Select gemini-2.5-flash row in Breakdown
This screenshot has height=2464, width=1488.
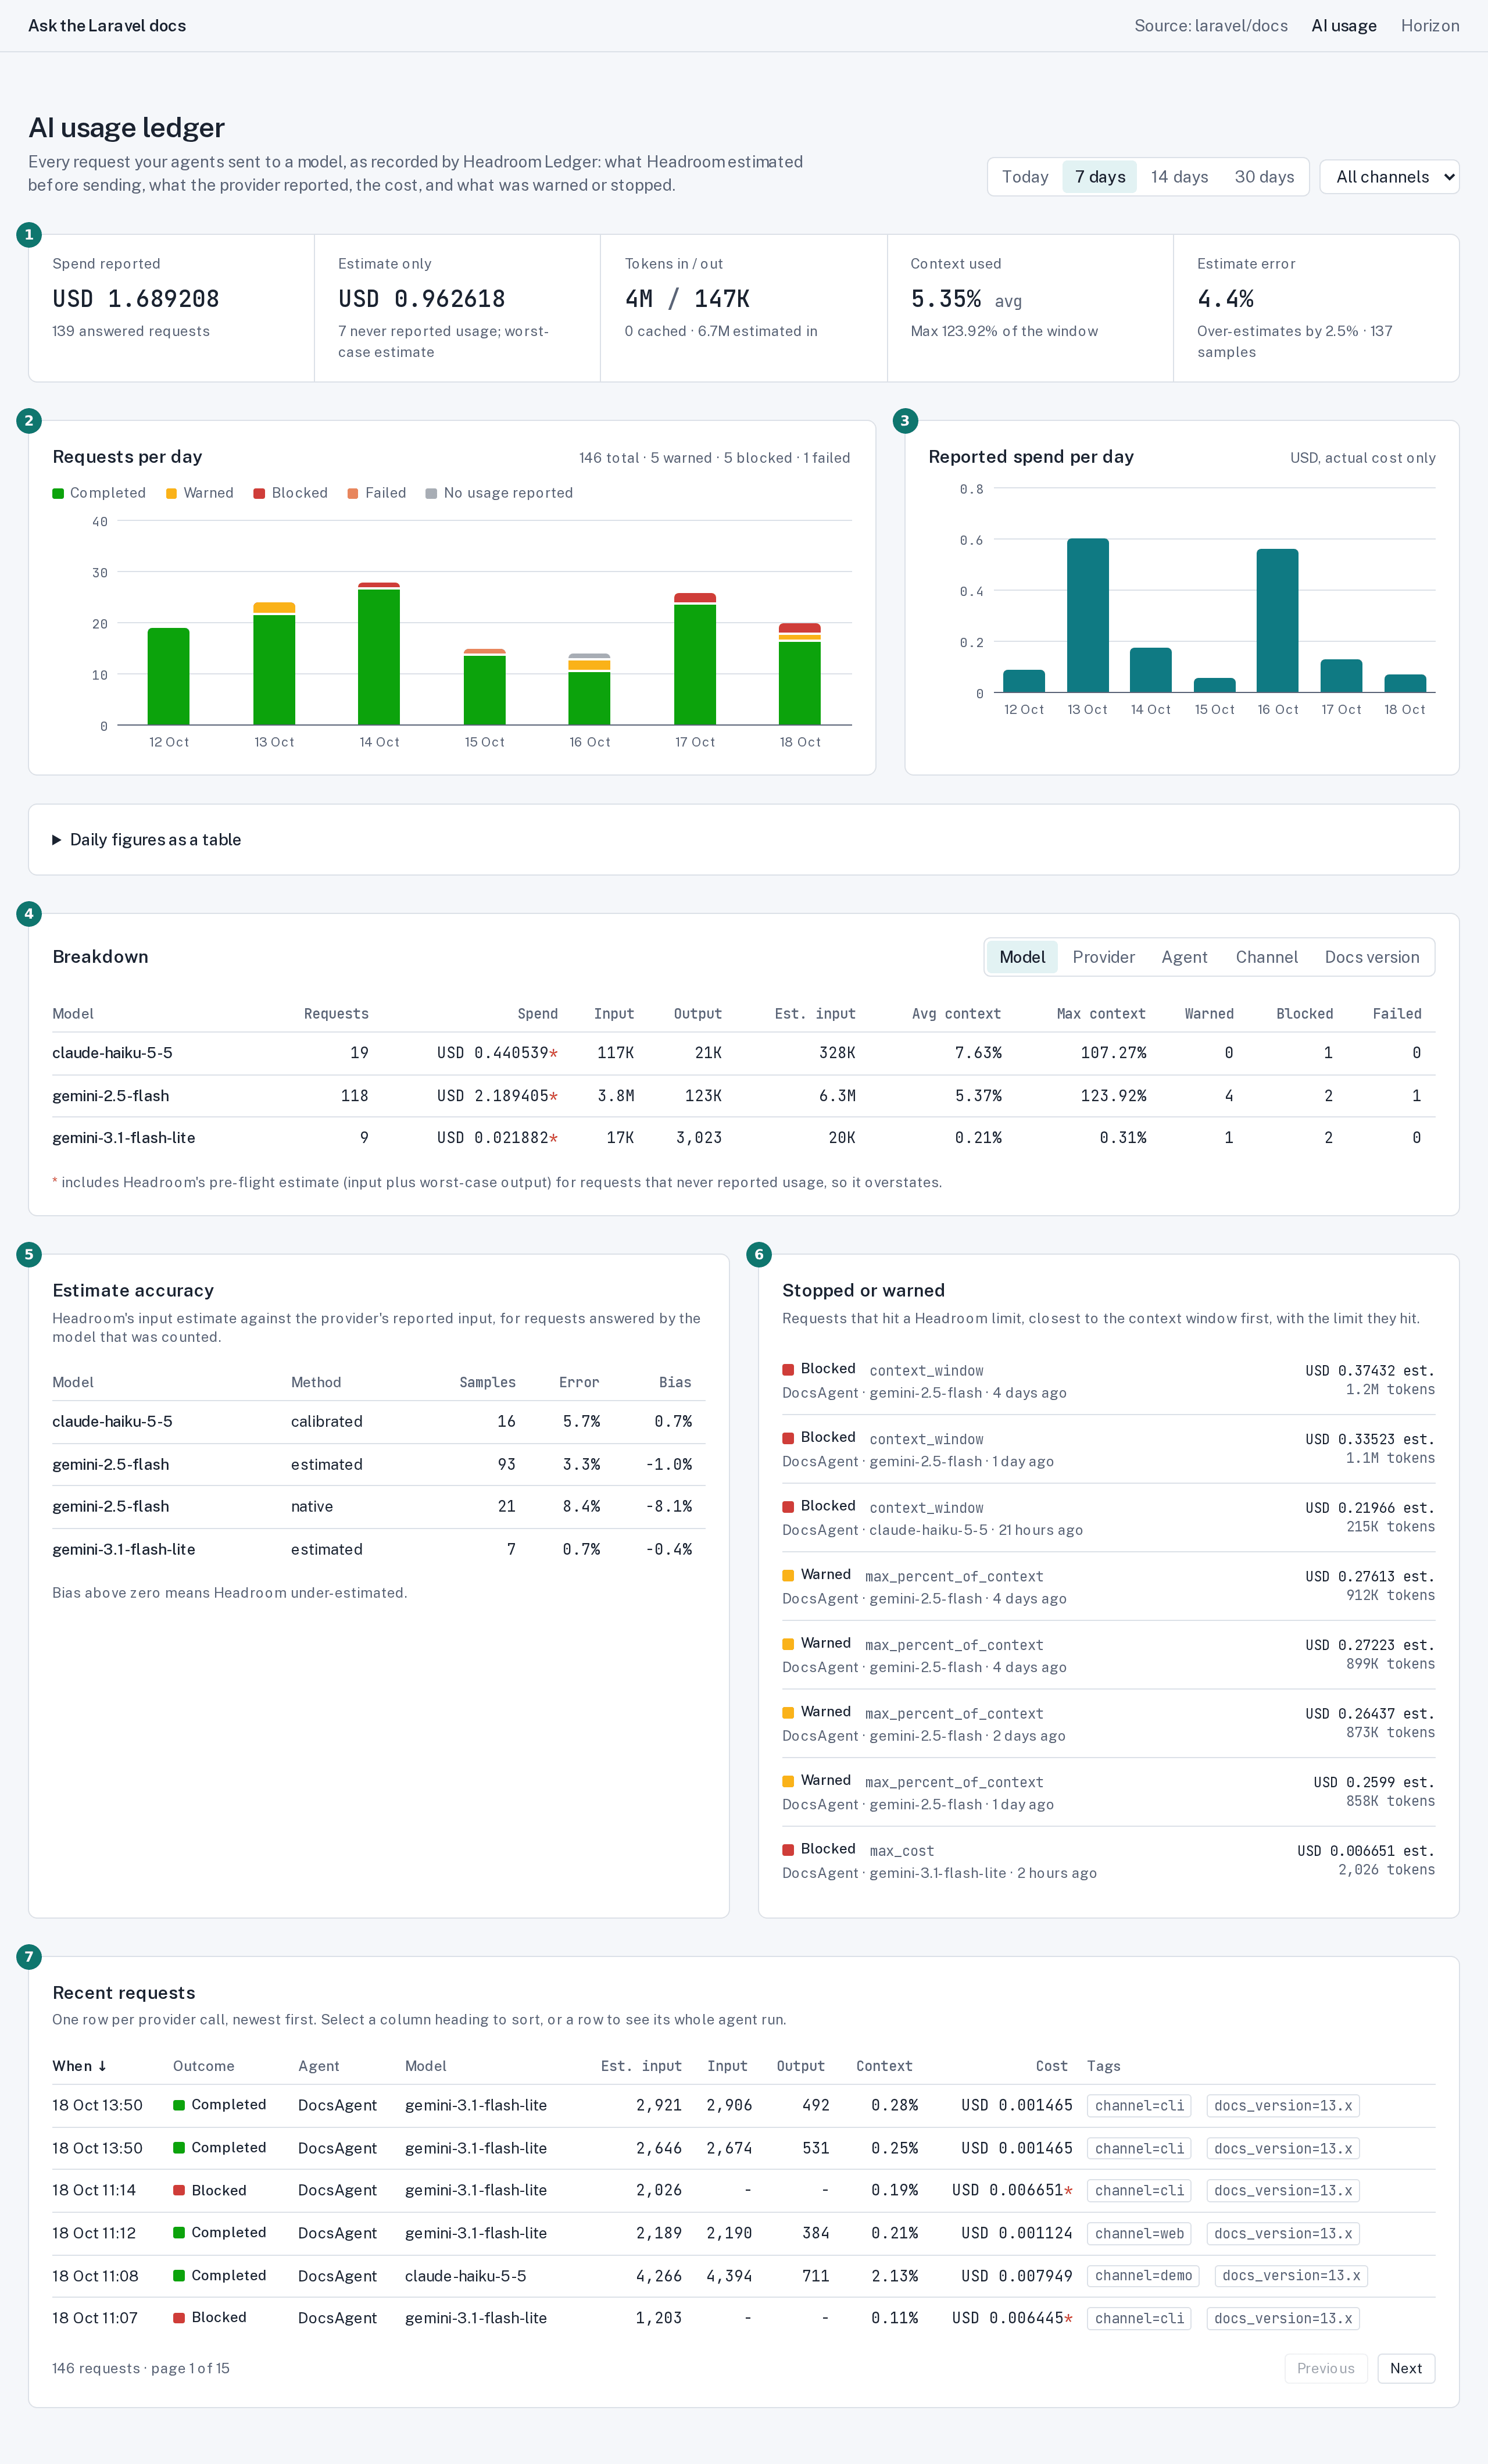pyautogui.click(x=743, y=1096)
